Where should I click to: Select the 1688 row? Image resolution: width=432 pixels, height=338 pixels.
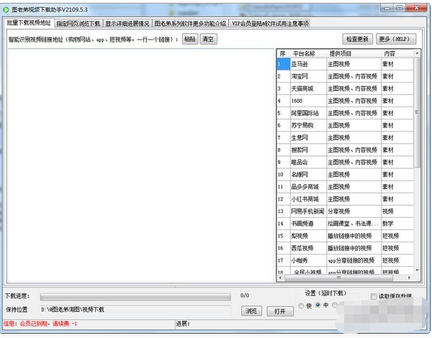(x=345, y=101)
